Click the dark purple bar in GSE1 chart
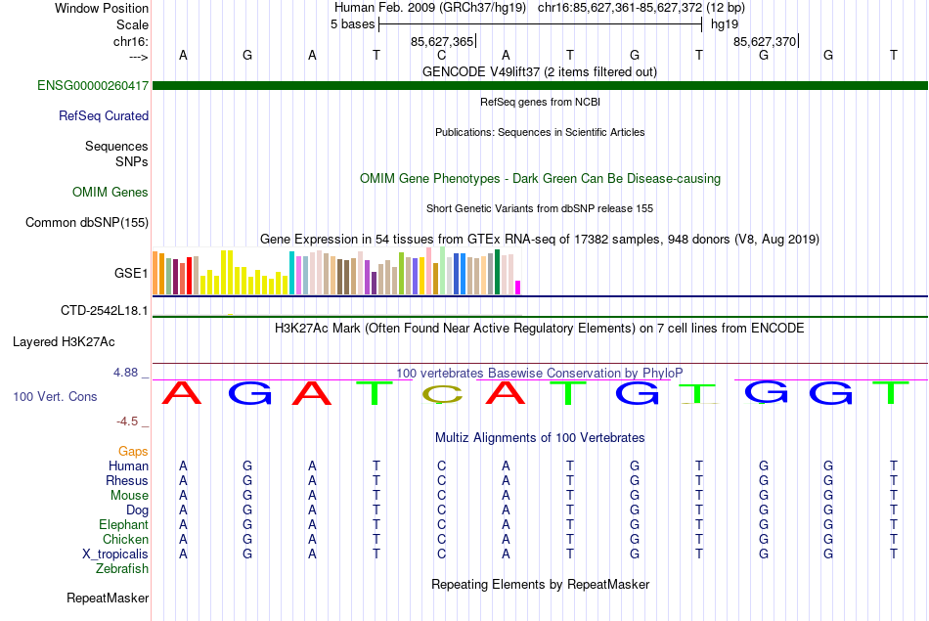The width and height of the screenshot is (929, 621). 374,284
